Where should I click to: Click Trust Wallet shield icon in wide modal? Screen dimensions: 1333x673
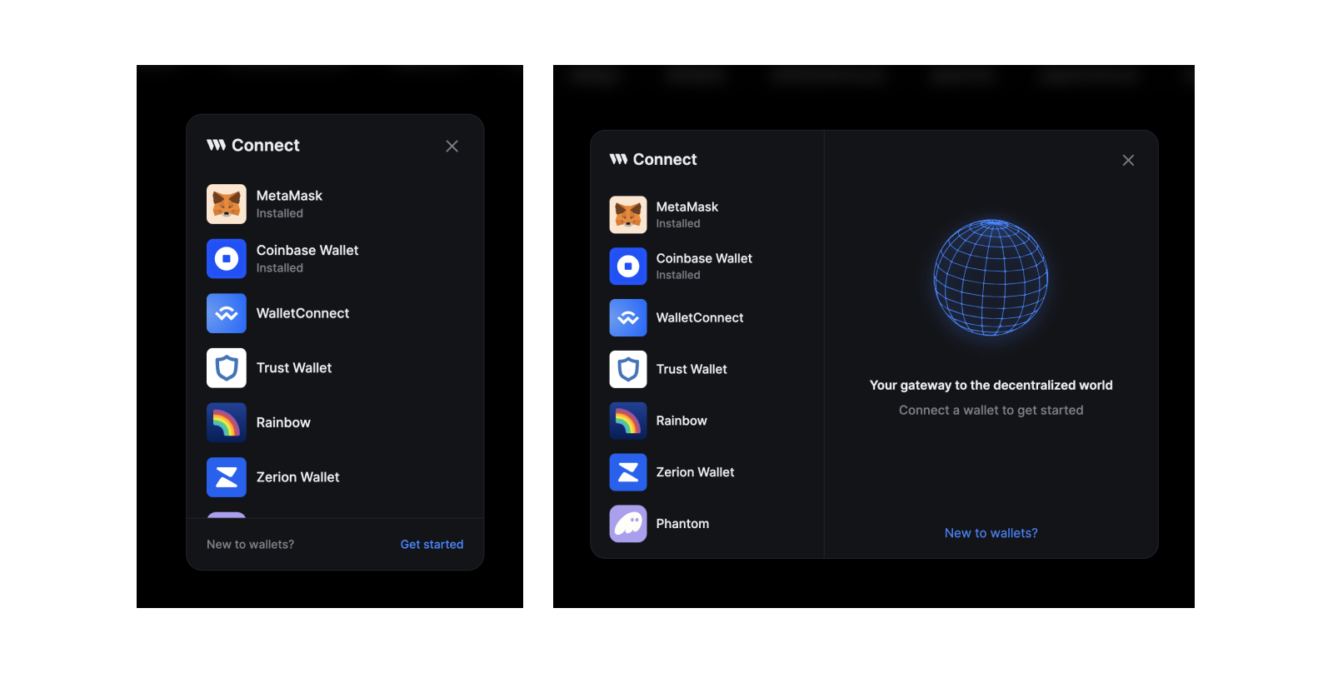point(628,369)
